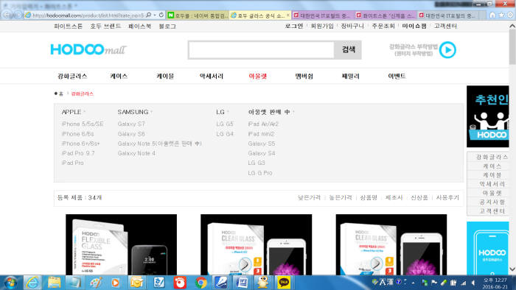Show hidden tray icons with the up arrow
Viewport: 516px width, 290px height.
413,283
